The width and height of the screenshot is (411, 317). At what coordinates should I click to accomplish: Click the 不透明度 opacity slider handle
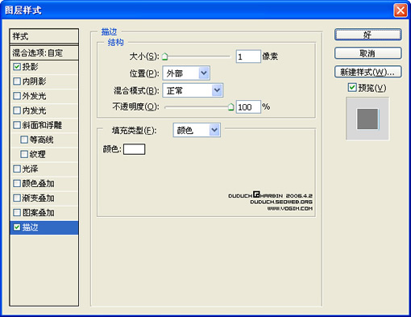point(230,107)
